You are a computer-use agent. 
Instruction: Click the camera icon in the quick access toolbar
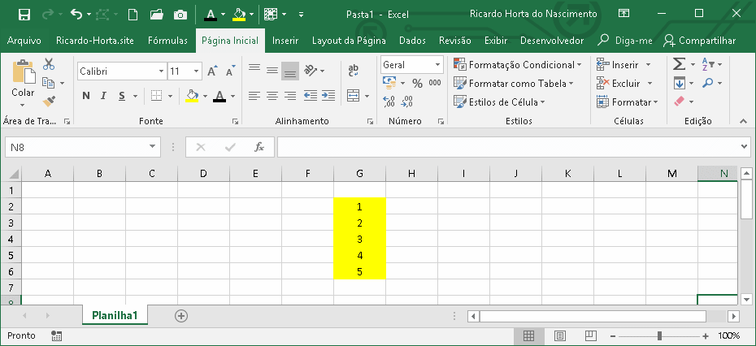click(180, 15)
